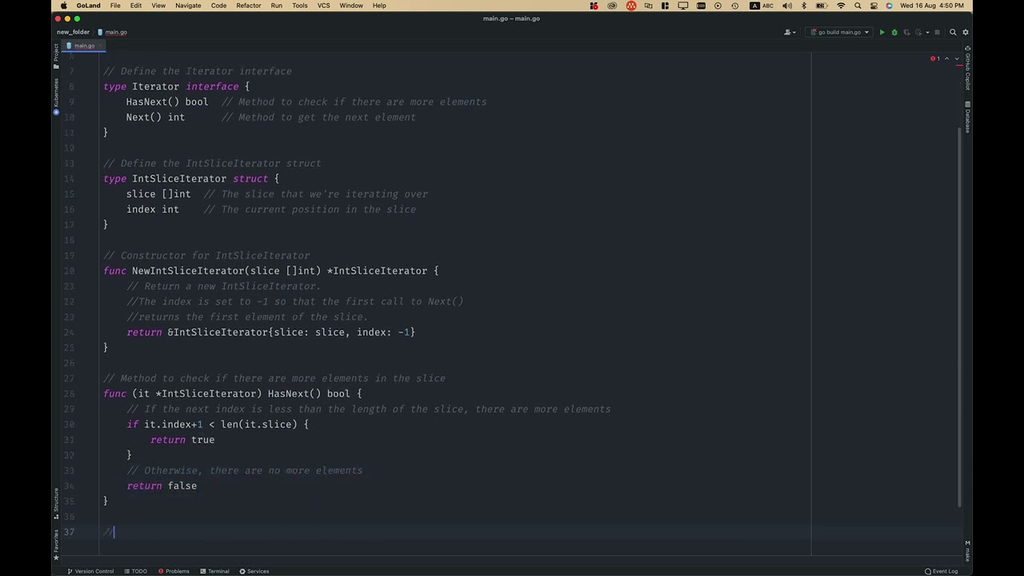The image size is (1024, 576).
Task: Open the Tools menu
Action: [x=300, y=6]
